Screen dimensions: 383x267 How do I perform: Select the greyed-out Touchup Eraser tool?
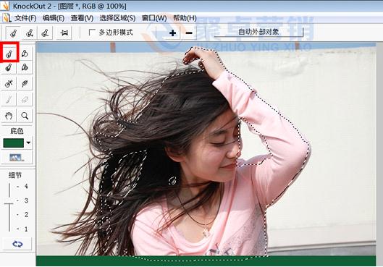click(25, 99)
